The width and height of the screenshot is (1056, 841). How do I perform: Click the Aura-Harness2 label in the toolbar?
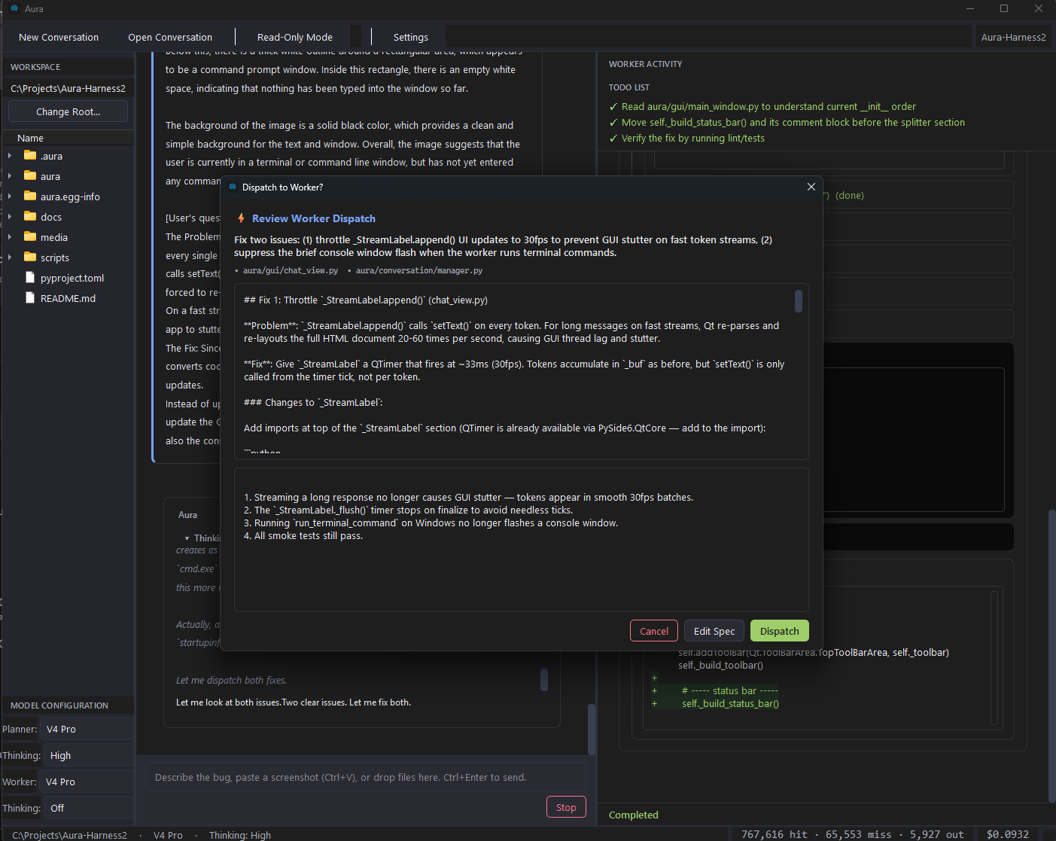click(1013, 37)
